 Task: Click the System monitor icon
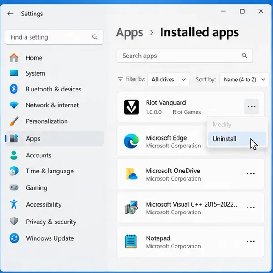click(x=14, y=73)
